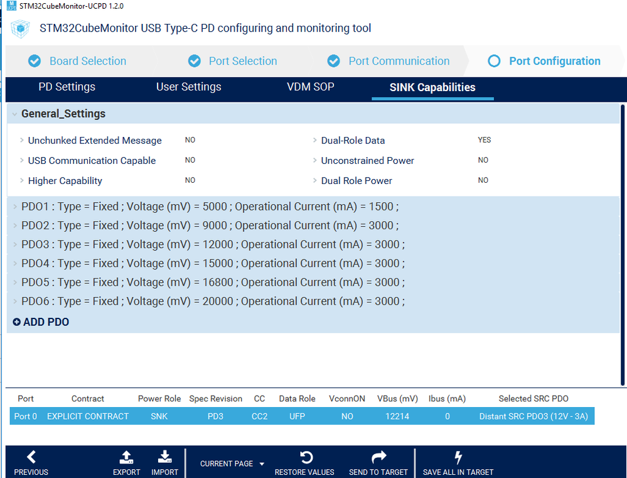Expand the PDO3 12000 mV row
The height and width of the screenshot is (478, 627).
pos(15,244)
